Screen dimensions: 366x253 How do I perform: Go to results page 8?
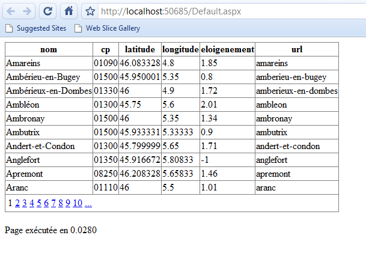tap(61, 203)
